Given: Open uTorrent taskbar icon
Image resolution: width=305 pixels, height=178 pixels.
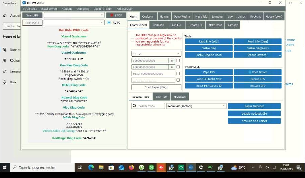Looking at the screenshot, I should click(x=141, y=167).
